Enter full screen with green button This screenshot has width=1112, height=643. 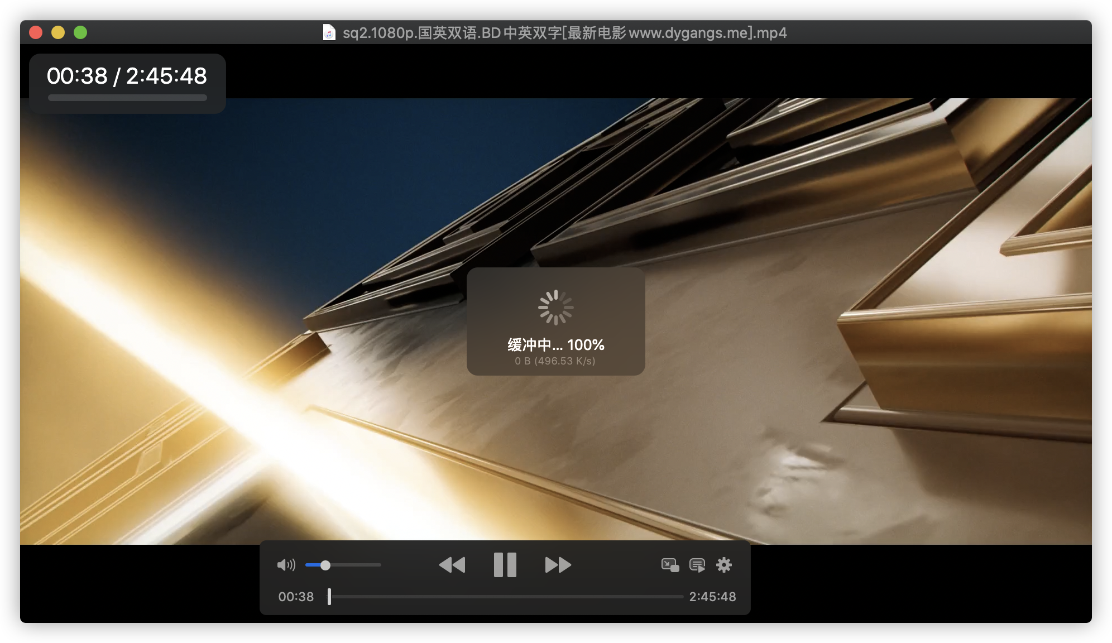pos(80,32)
